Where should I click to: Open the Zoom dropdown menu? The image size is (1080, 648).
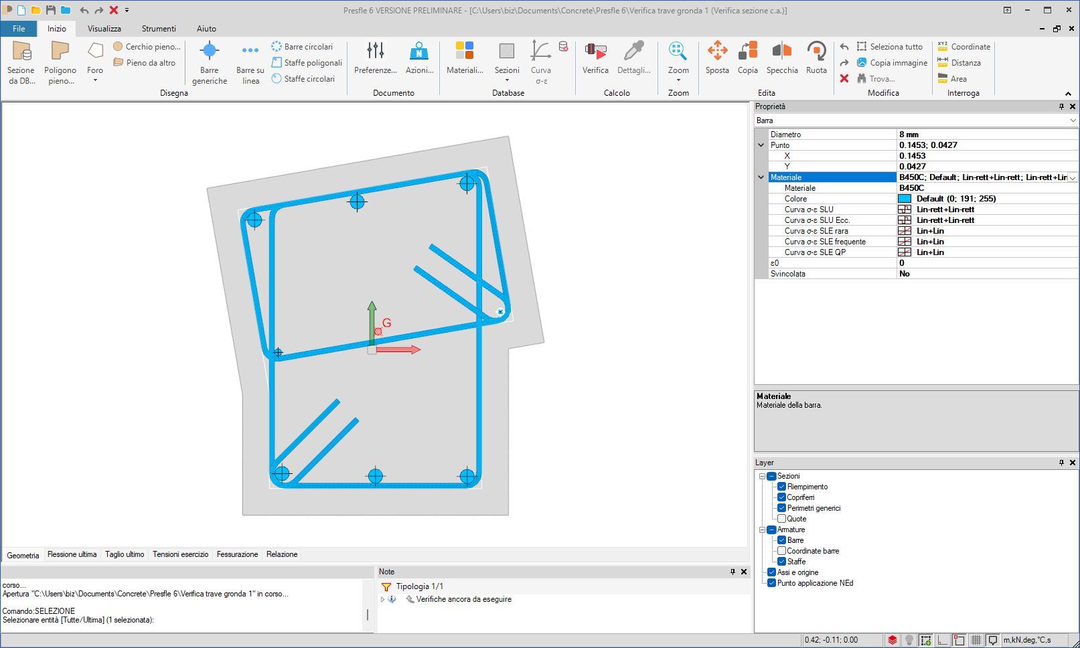click(x=678, y=80)
